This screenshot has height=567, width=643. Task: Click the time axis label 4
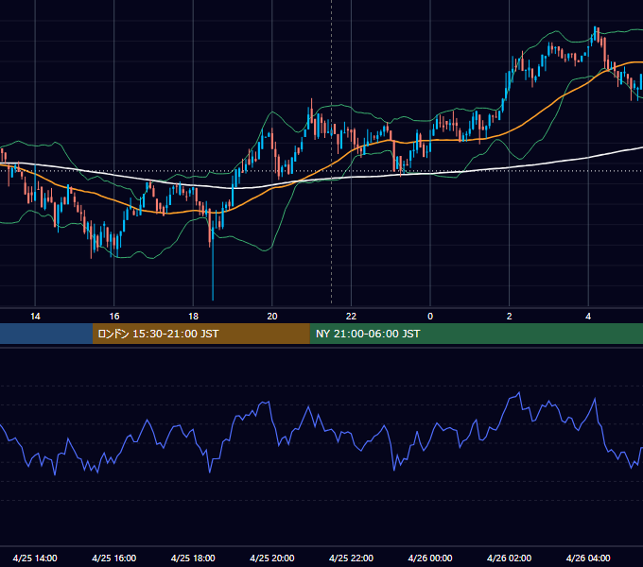(x=588, y=316)
